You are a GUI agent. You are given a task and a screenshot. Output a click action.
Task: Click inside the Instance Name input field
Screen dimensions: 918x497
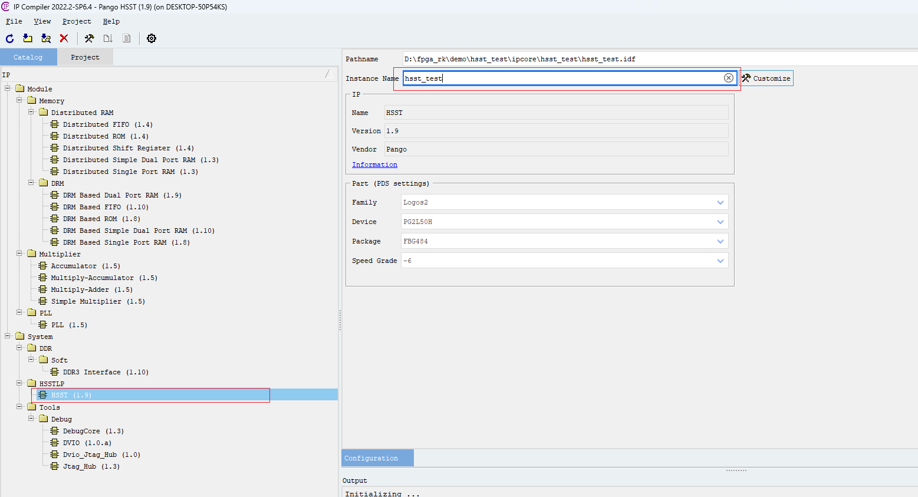(x=531, y=77)
